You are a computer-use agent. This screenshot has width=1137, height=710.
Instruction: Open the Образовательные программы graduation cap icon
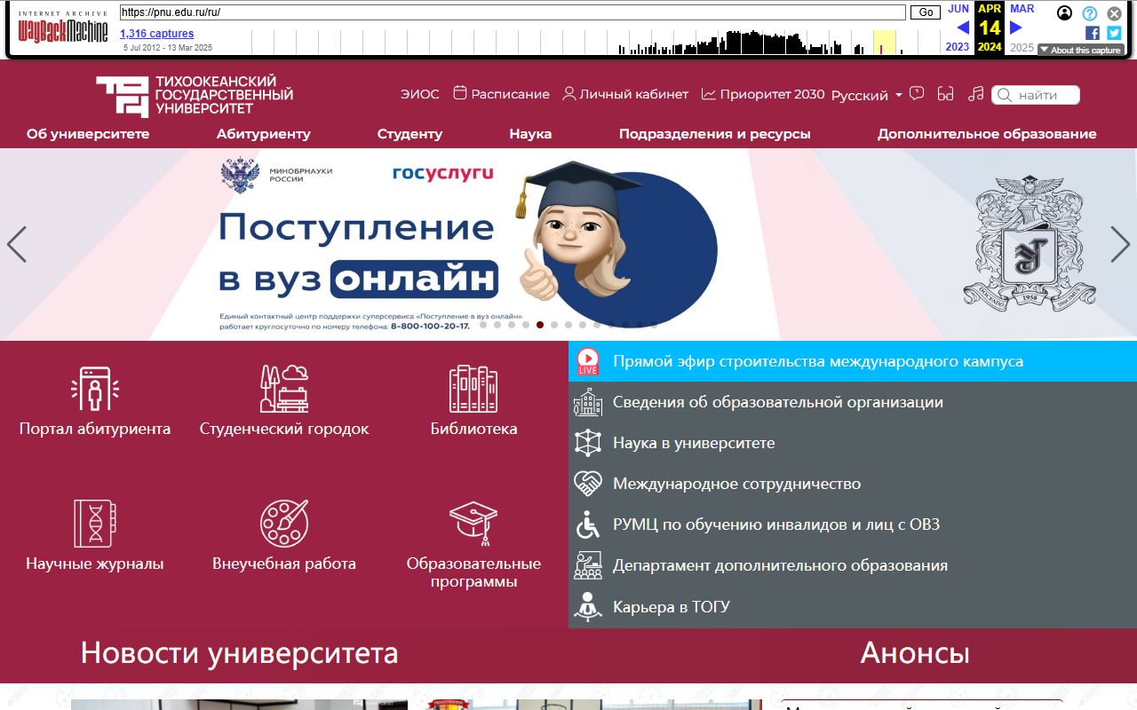[x=473, y=524]
